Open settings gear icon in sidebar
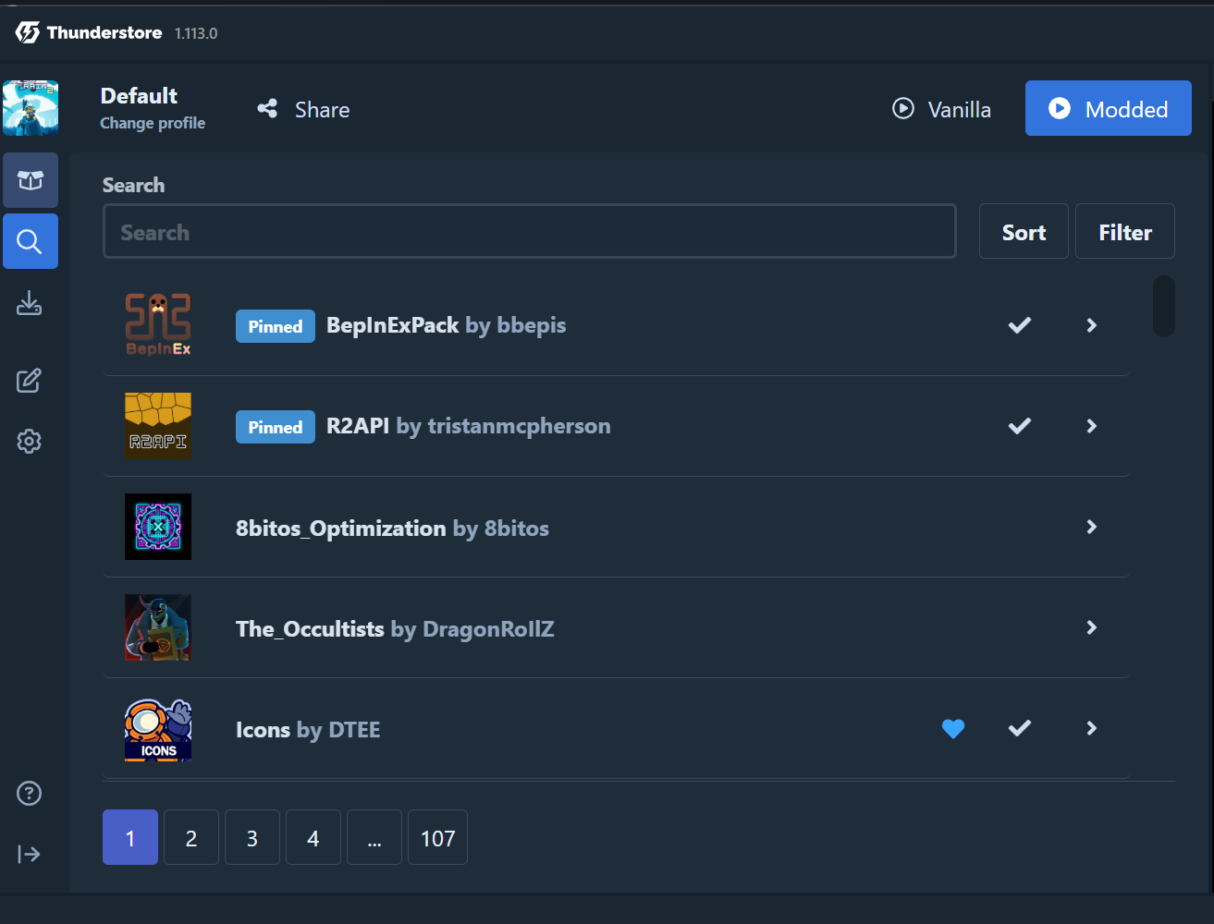 (x=30, y=442)
